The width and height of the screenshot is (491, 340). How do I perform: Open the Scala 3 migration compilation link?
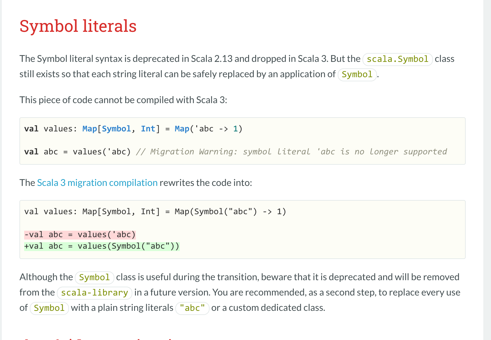click(x=97, y=183)
